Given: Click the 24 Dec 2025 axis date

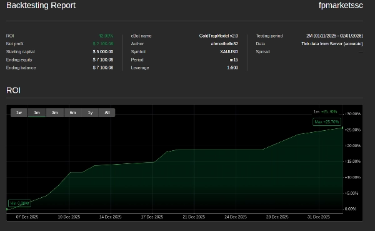Looking at the screenshot, I should [x=236, y=217].
